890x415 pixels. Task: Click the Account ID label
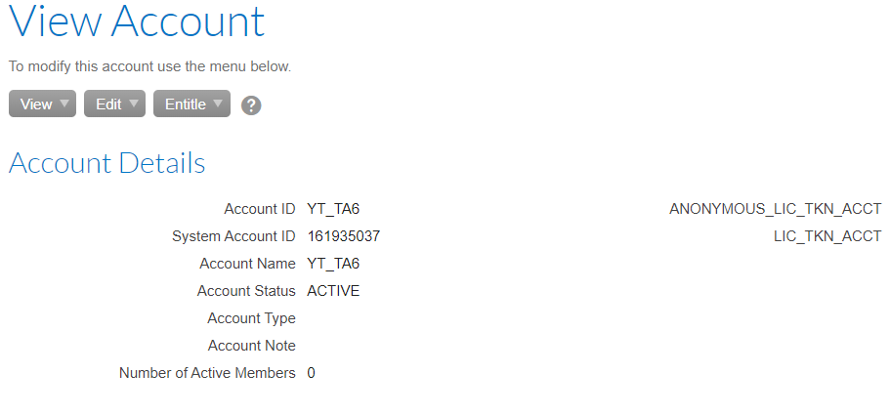pos(260,209)
